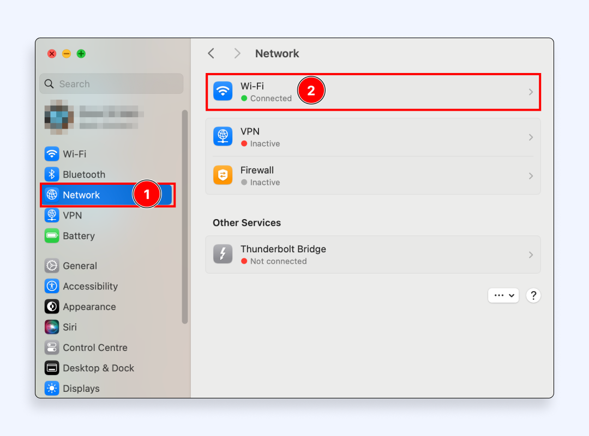Expand the VPN row chevron in the Network pane
This screenshot has width=589, height=436.
point(531,137)
